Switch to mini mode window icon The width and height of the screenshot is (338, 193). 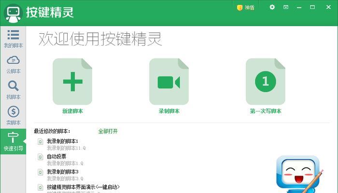pos(286,7)
